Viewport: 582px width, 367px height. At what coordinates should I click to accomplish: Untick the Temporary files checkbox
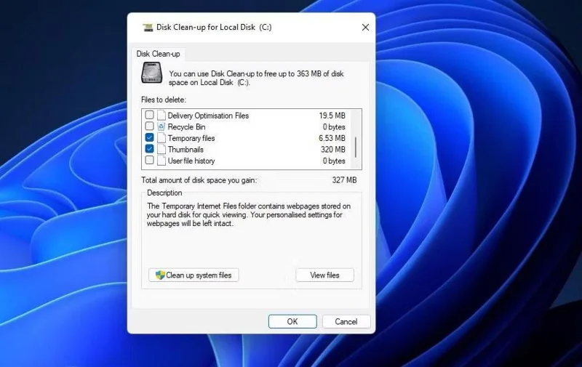tap(149, 138)
